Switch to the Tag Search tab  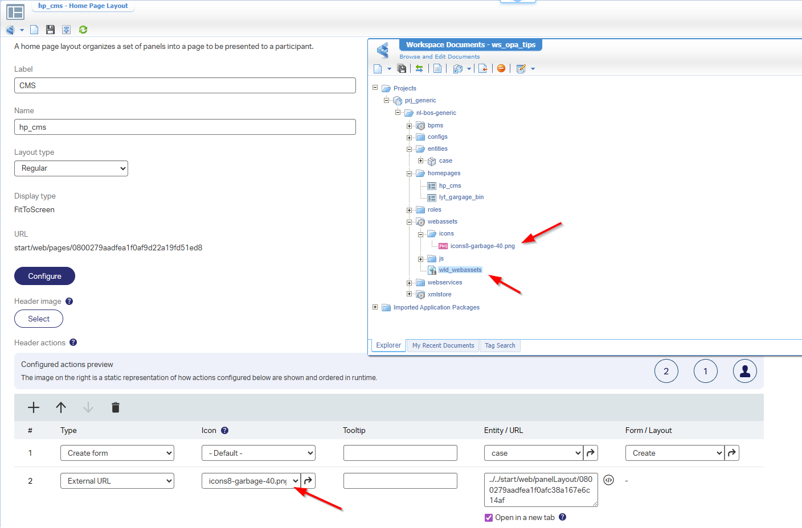pos(500,346)
